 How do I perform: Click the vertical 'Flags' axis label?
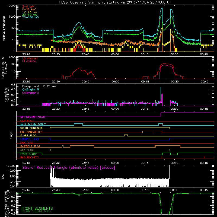(11, 135)
